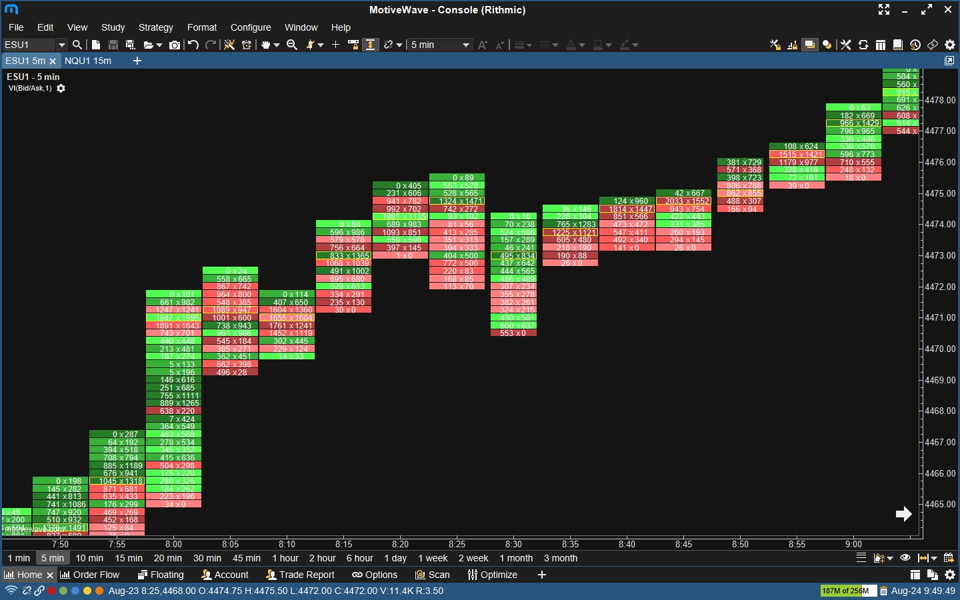Expand the open file dropdown arrow

pyautogui.click(x=159, y=45)
